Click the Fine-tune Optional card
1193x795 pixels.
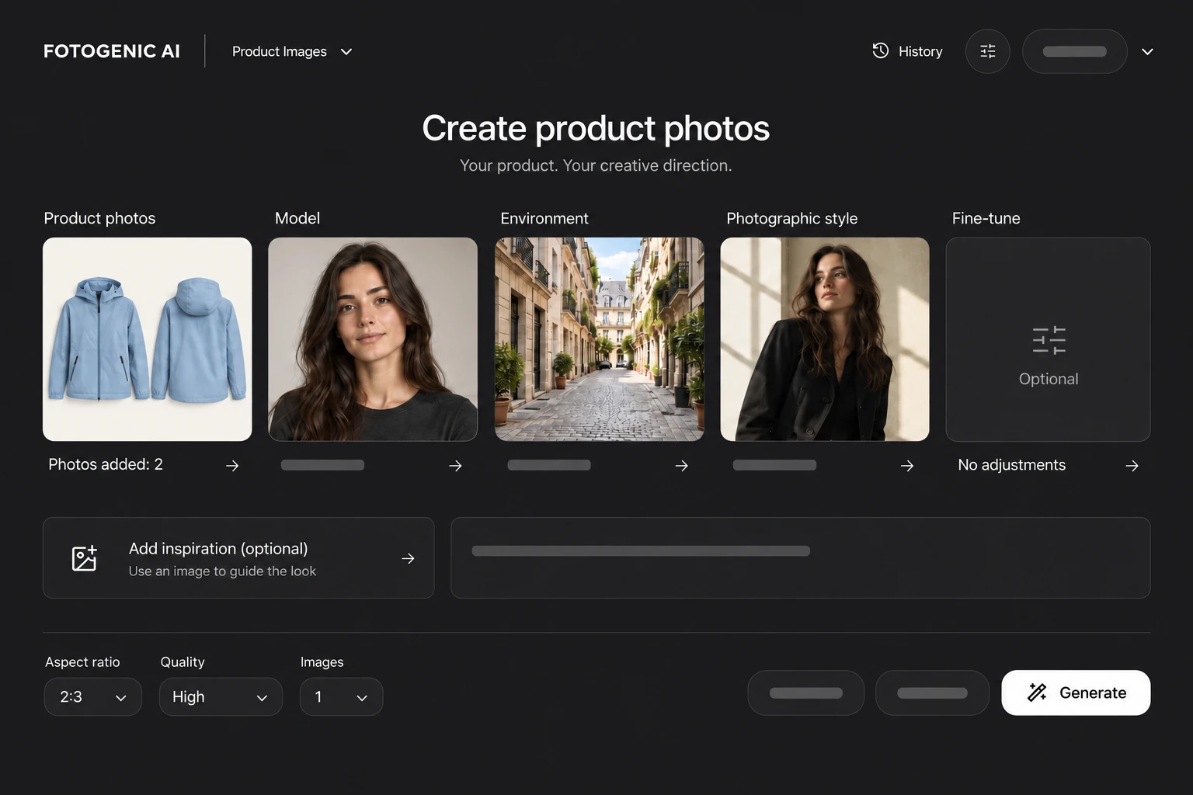[x=1049, y=339]
